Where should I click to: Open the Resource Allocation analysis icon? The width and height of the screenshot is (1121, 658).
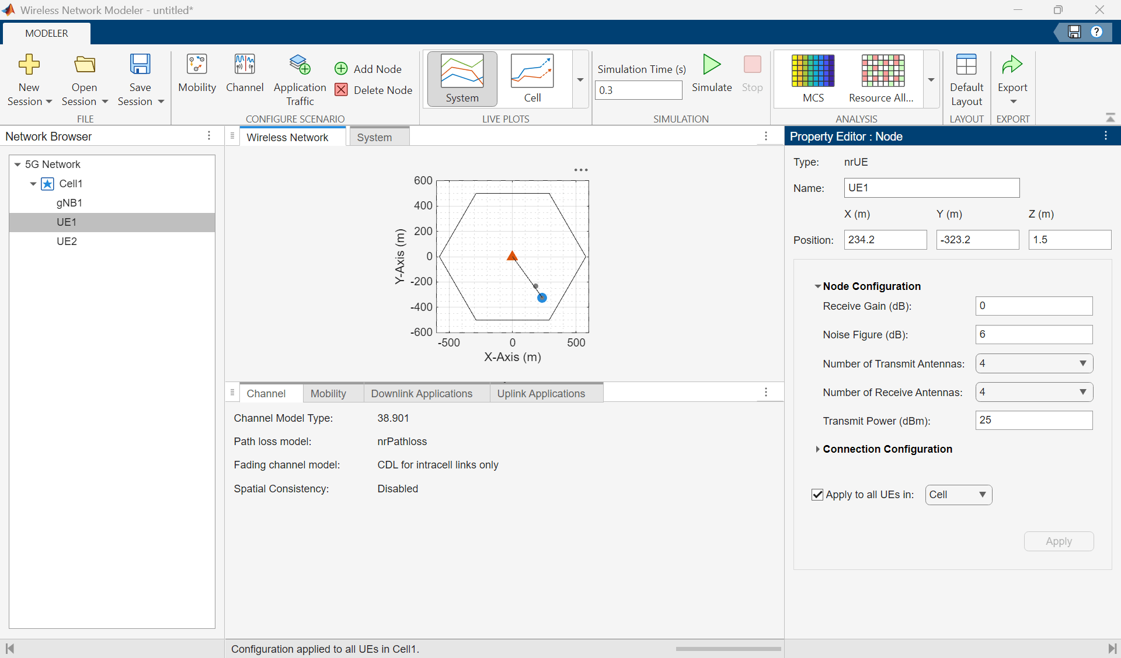click(x=882, y=71)
